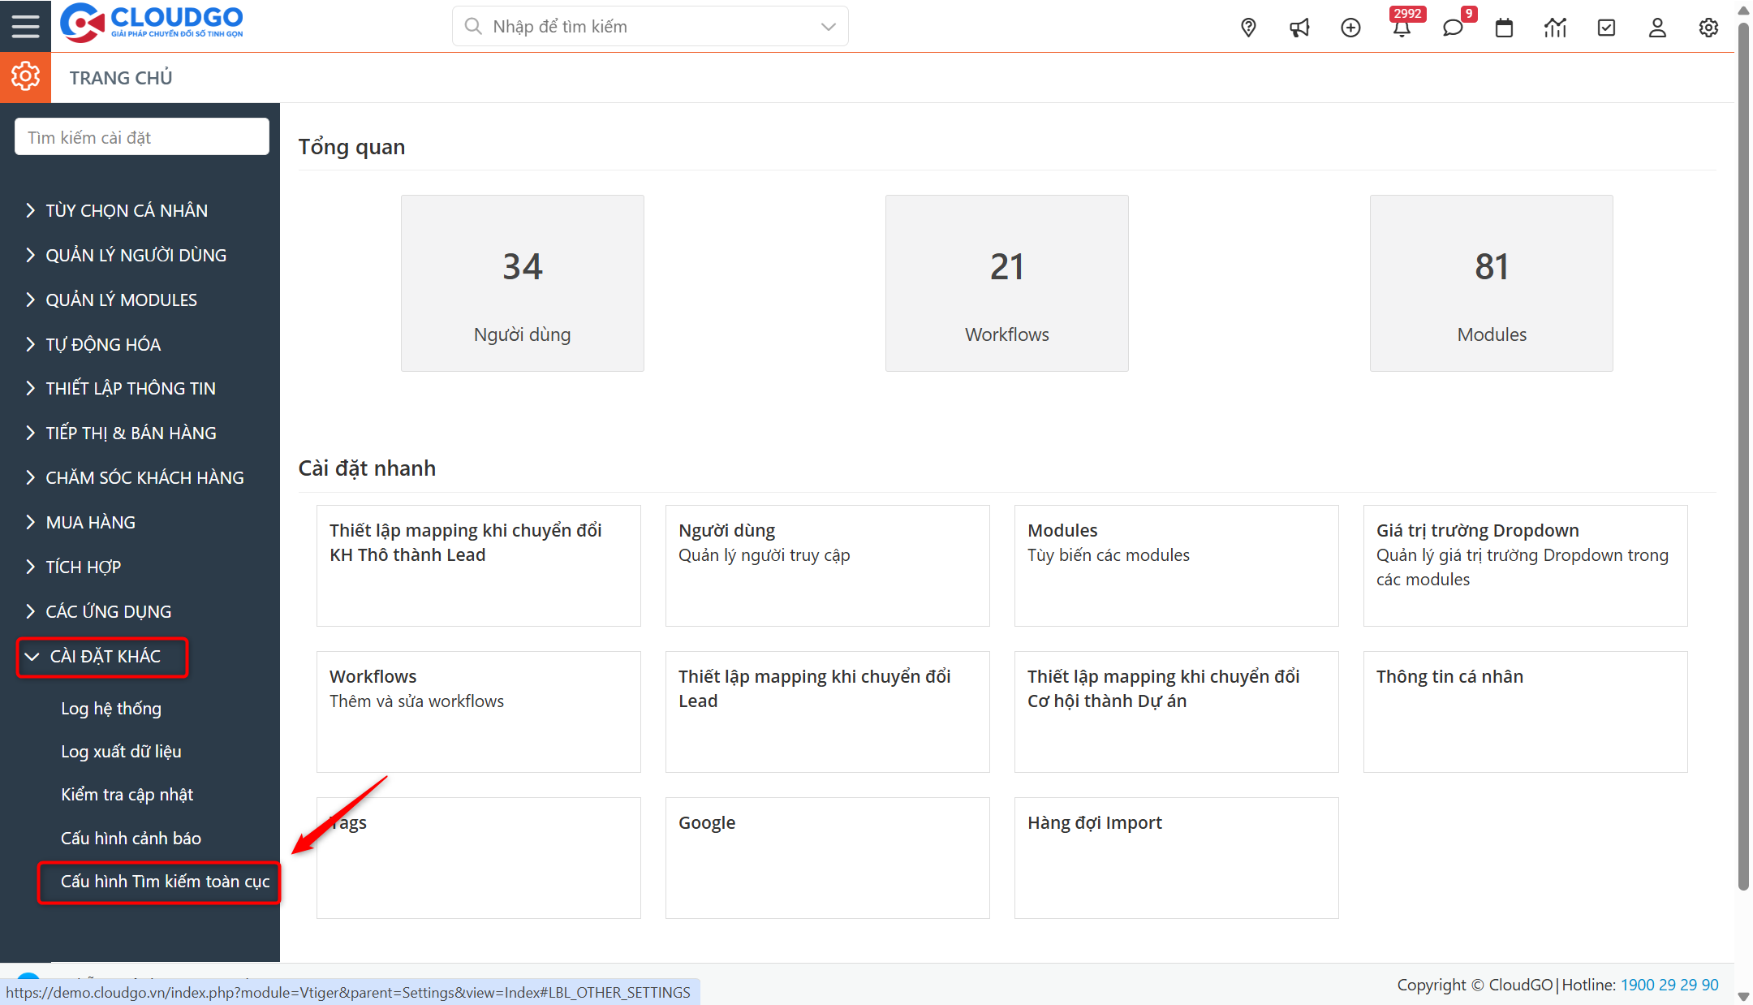Click inside the Tìm kiếm cài đặt field

pos(140,136)
